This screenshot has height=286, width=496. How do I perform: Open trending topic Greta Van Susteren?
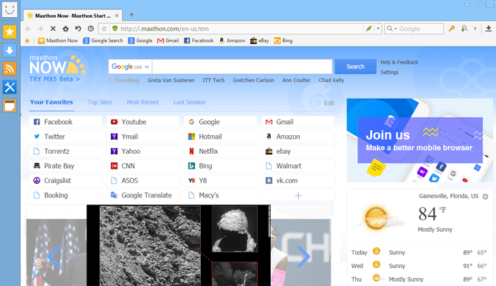click(x=171, y=80)
